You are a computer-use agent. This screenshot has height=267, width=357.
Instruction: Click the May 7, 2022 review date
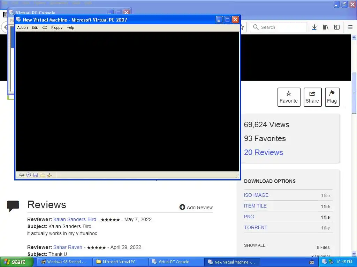tap(138, 219)
